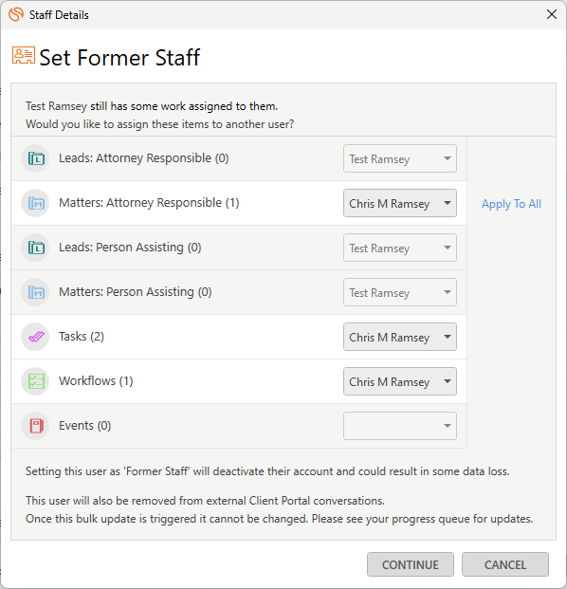Screen dimensions: 567x589
Task: Open the Tasks assignee dropdown
Action: 400,337
